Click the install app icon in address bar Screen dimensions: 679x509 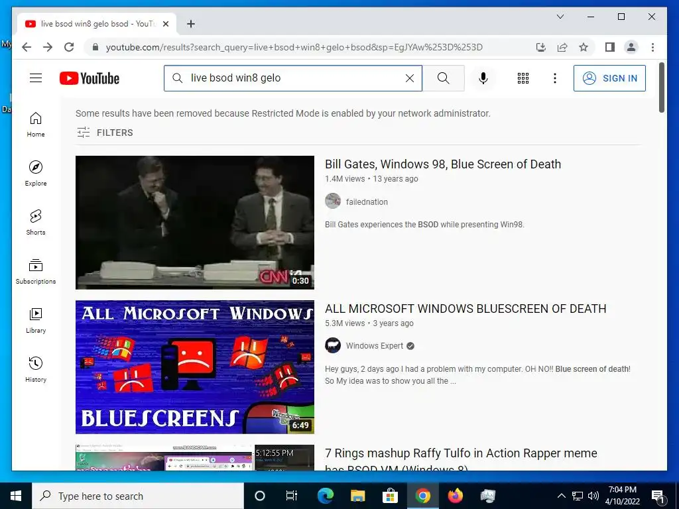pos(541,47)
